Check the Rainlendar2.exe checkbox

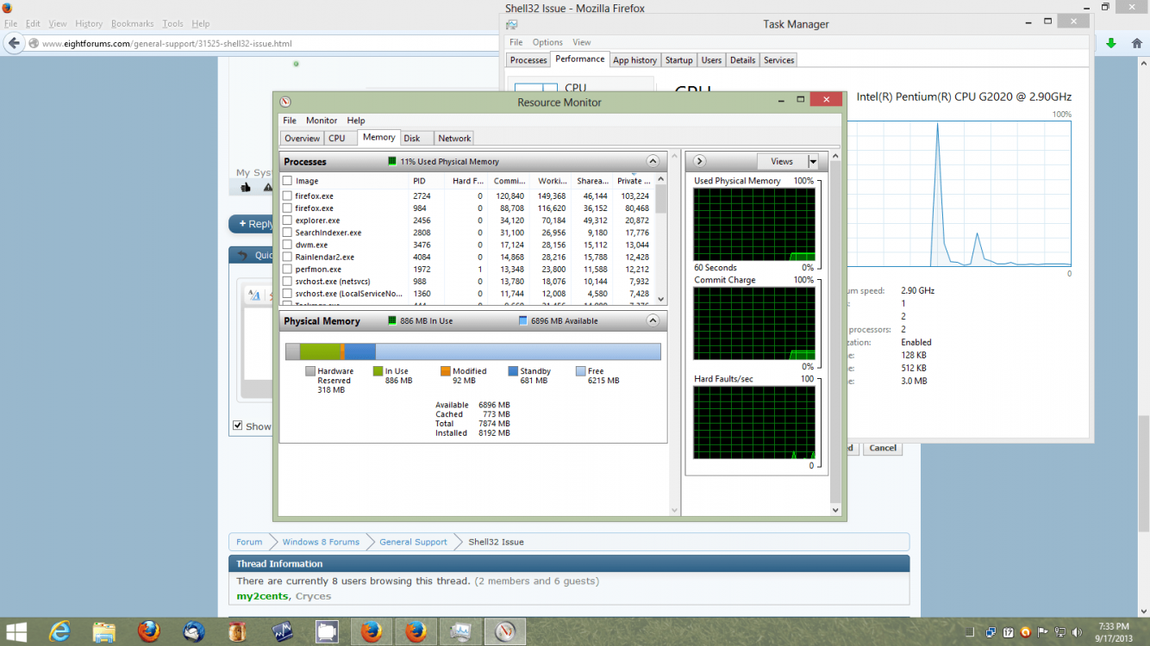coord(288,257)
